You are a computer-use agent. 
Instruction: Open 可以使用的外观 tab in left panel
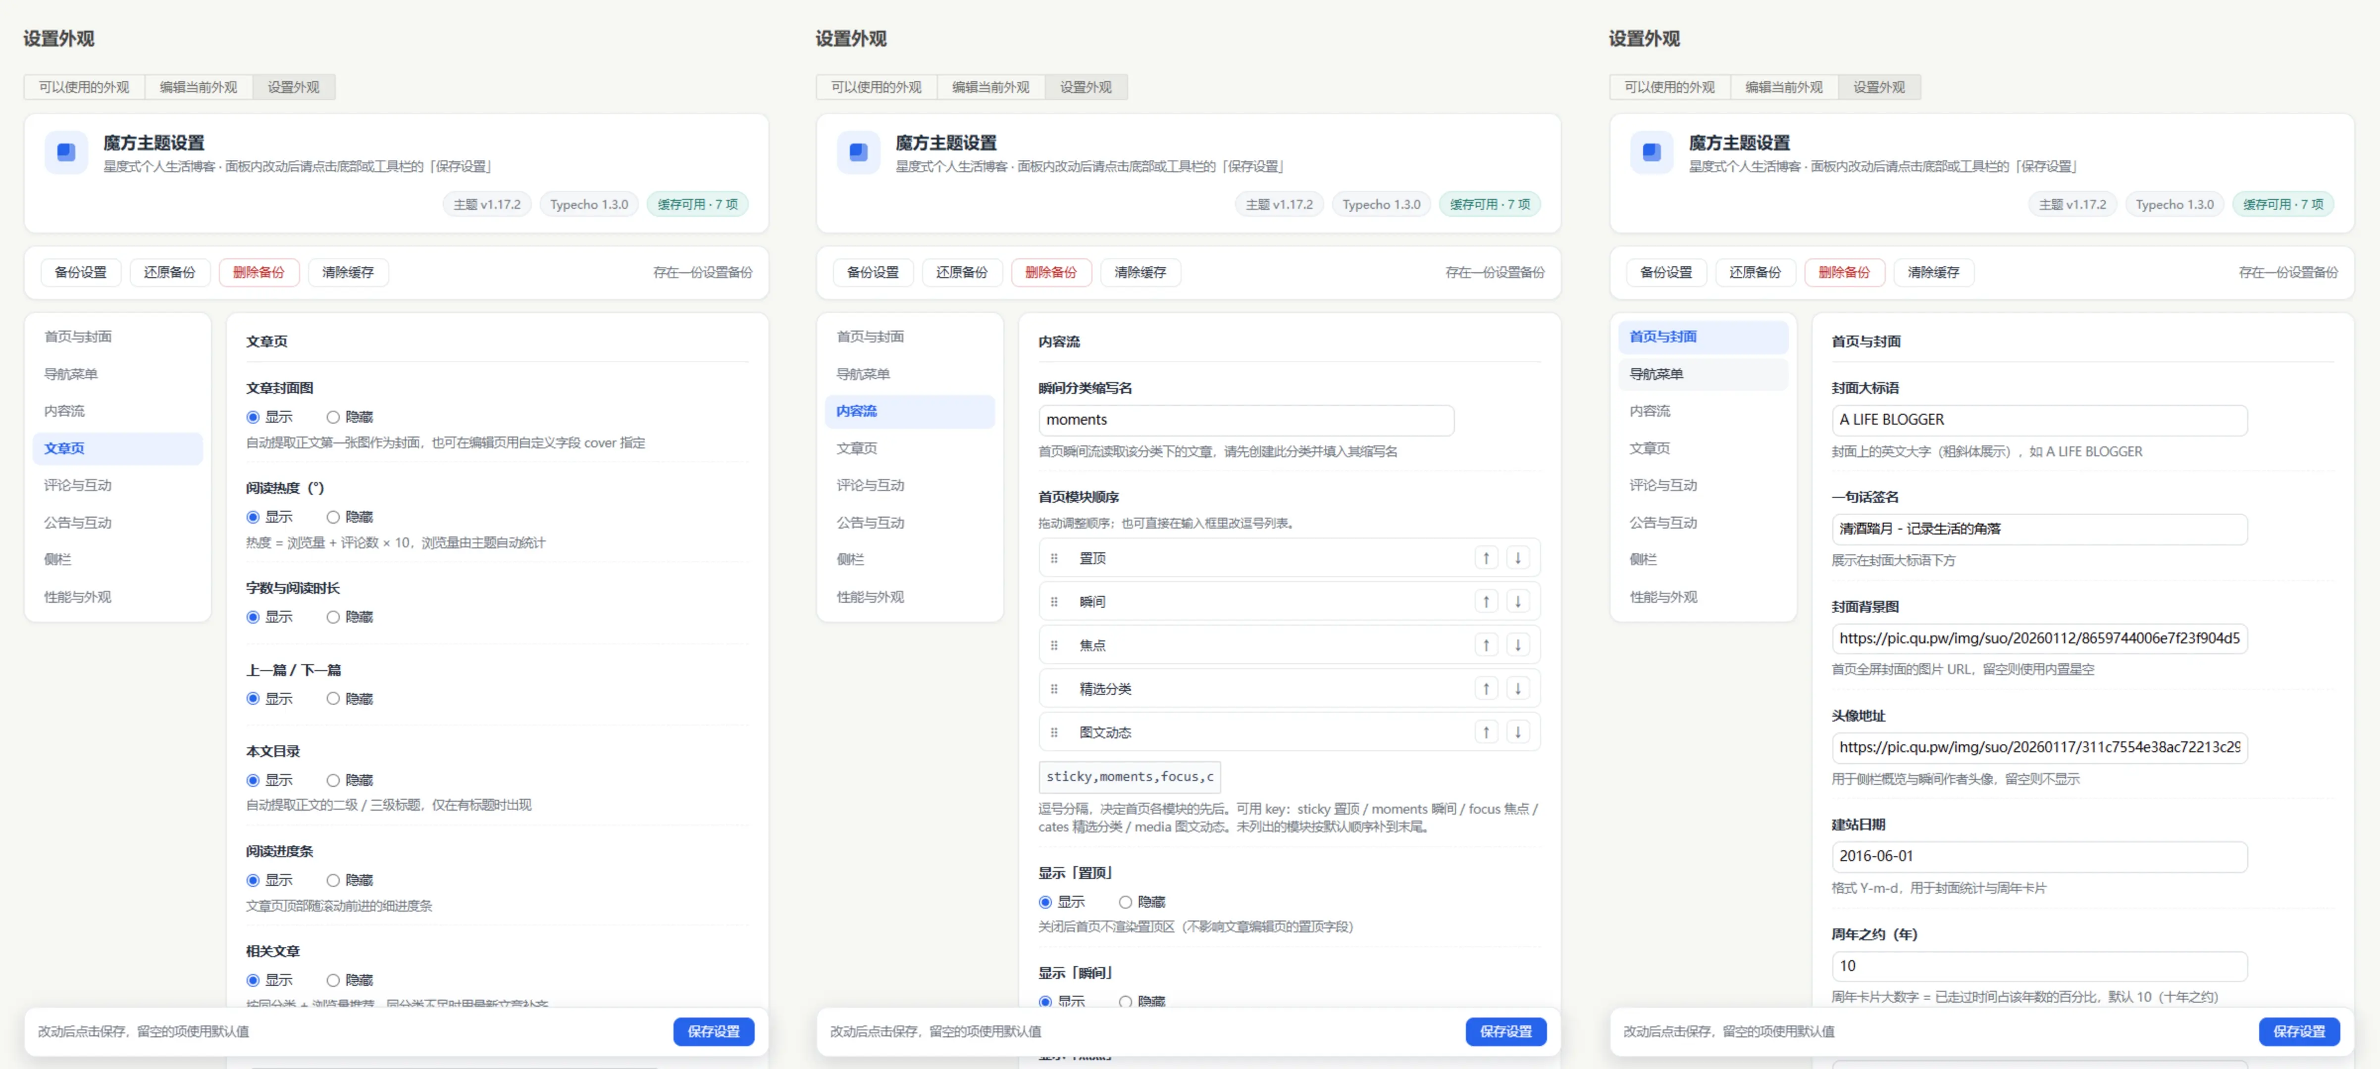tap(84, 87)
